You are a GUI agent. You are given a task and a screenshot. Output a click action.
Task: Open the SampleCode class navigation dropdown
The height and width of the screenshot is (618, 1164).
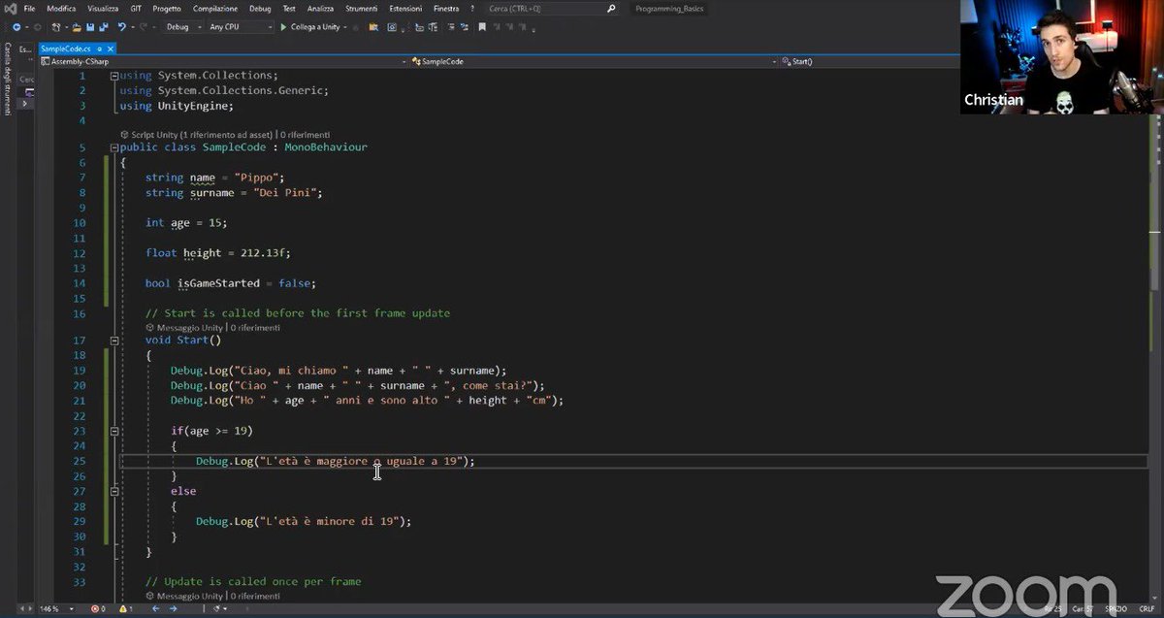(x=596, y=61)
